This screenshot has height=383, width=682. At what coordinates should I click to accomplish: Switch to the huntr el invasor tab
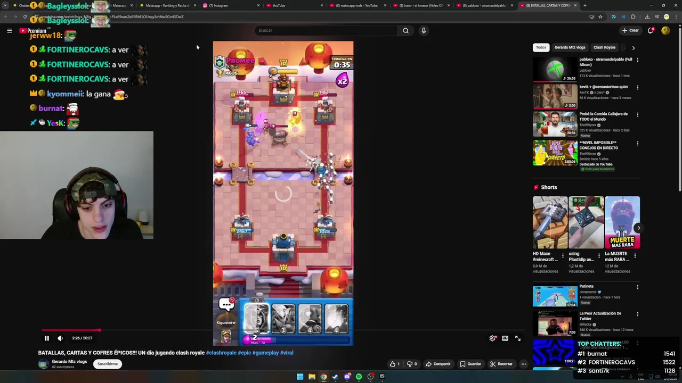click(x=420, y=5)
